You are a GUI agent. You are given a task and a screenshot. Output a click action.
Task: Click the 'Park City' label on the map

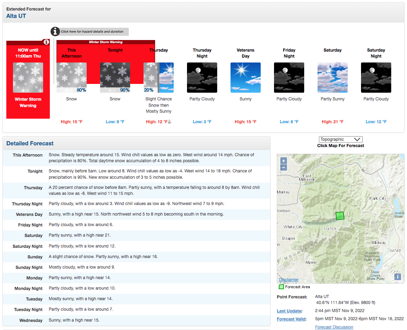378,198
